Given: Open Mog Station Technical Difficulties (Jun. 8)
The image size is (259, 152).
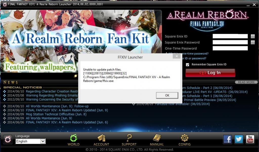Looking at the screenshot, I should 56,114.
